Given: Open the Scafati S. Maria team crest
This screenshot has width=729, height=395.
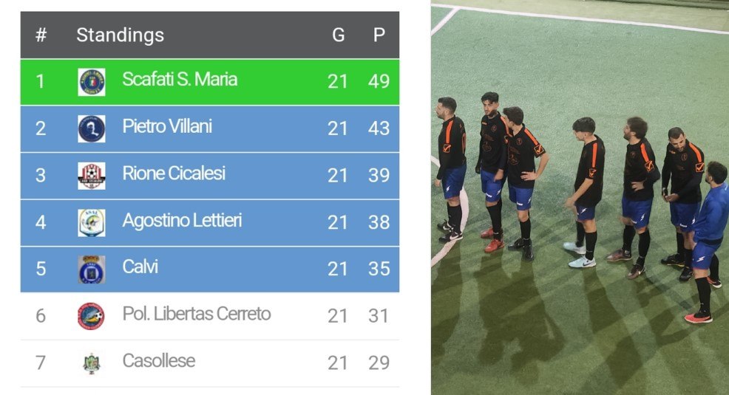Looking at the screenshot, I should tap(91, 82).
